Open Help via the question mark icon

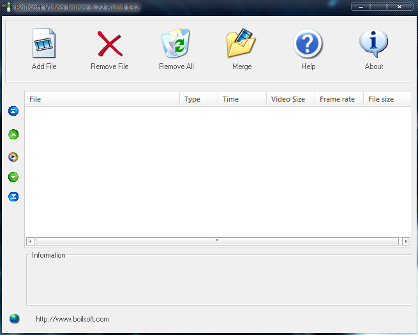tap(308, 43)
